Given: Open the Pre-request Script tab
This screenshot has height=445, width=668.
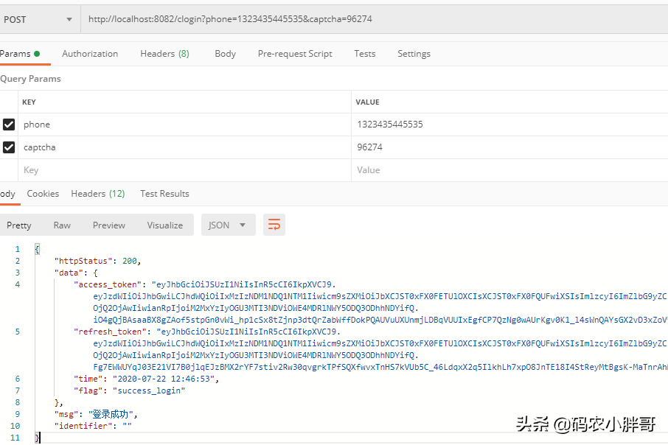Looking at the screenshot, I should click(295, 54).
